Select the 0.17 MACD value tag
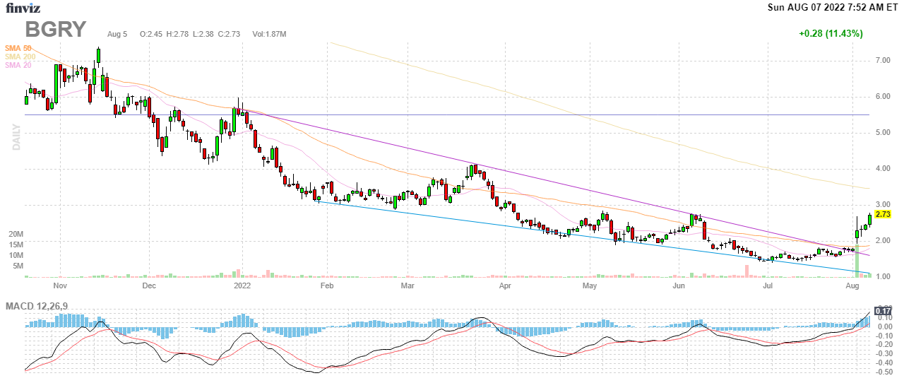The width and height of the screenshot is (904, 383). [883, 311]
